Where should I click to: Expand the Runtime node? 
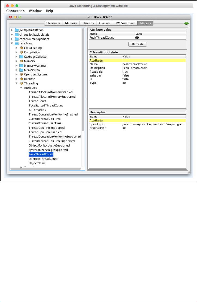(16, 79)
